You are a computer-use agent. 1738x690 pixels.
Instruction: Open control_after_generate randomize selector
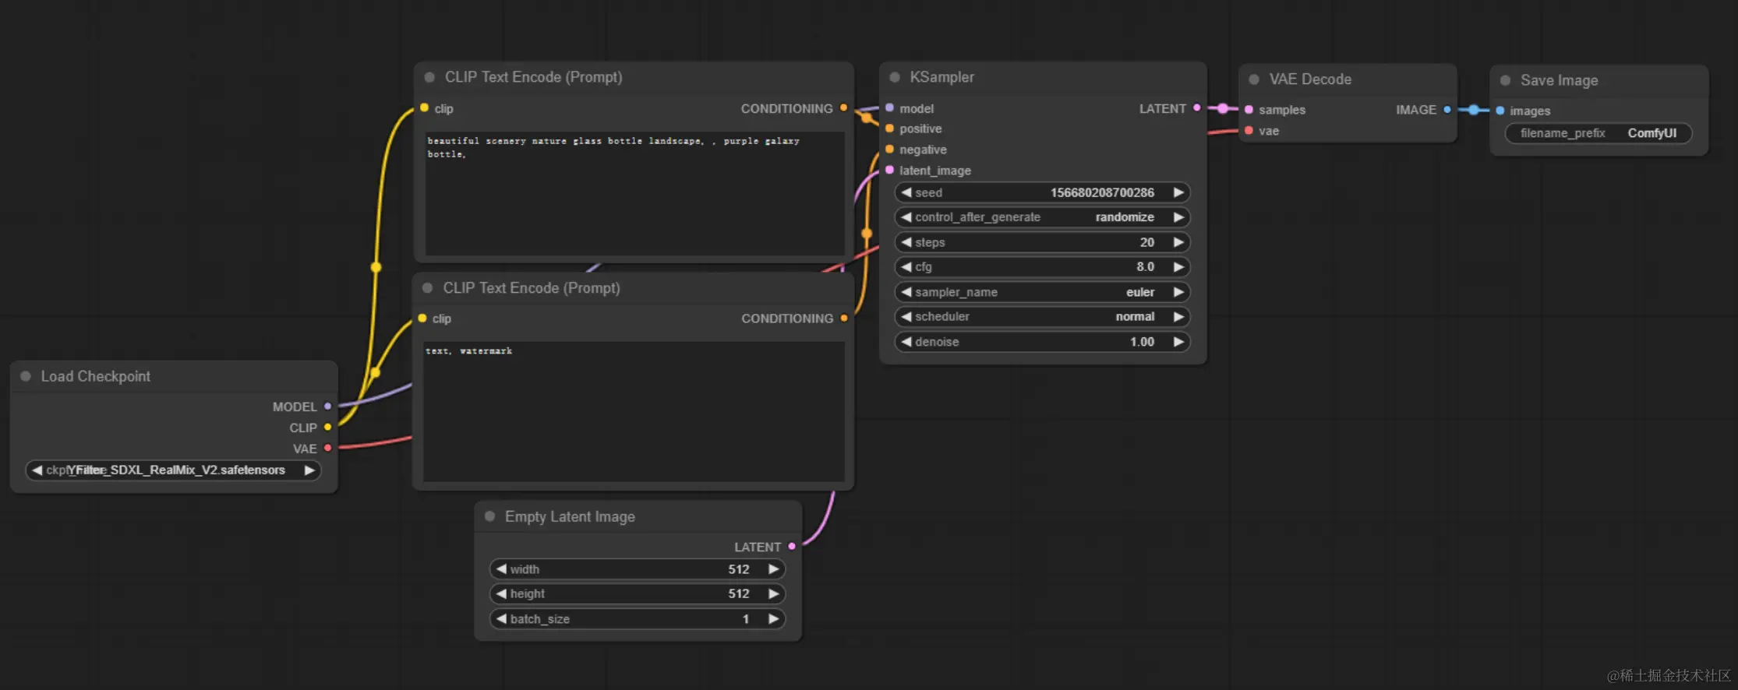tap(1042, 217)
